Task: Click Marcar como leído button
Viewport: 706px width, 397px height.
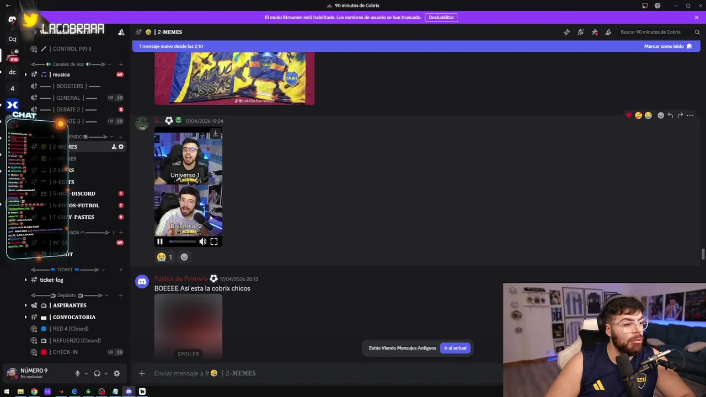Action: coord(668,46)
